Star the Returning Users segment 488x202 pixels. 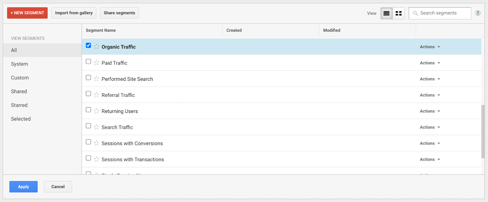click(96, 111)
